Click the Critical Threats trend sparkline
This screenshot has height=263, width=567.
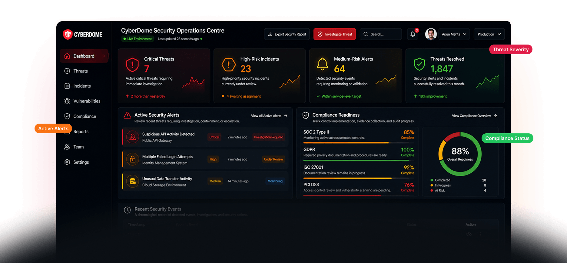(194, 82)
